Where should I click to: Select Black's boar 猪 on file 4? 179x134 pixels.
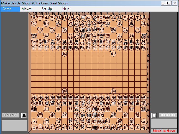click(126, 115)
